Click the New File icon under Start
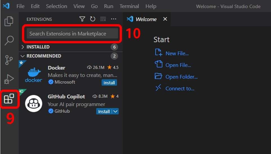Screen dimensions: 271x154 click(158, 53)
